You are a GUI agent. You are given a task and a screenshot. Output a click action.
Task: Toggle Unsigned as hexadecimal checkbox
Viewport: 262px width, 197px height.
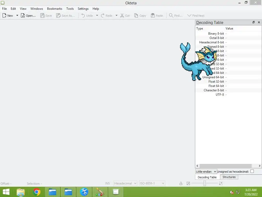252,171
